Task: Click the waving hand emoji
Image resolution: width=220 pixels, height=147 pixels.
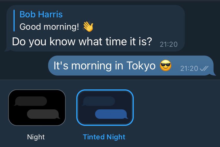Action: (x=88, y=26)
